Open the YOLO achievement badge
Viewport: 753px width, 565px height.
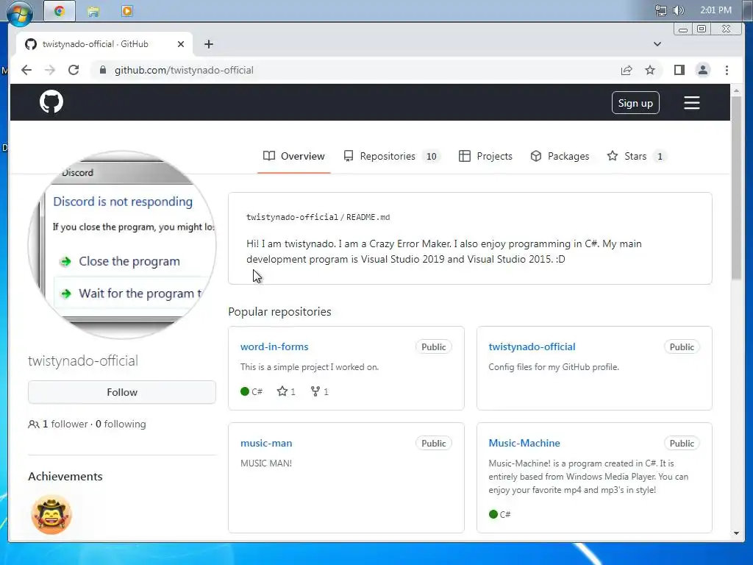[51, 514]
